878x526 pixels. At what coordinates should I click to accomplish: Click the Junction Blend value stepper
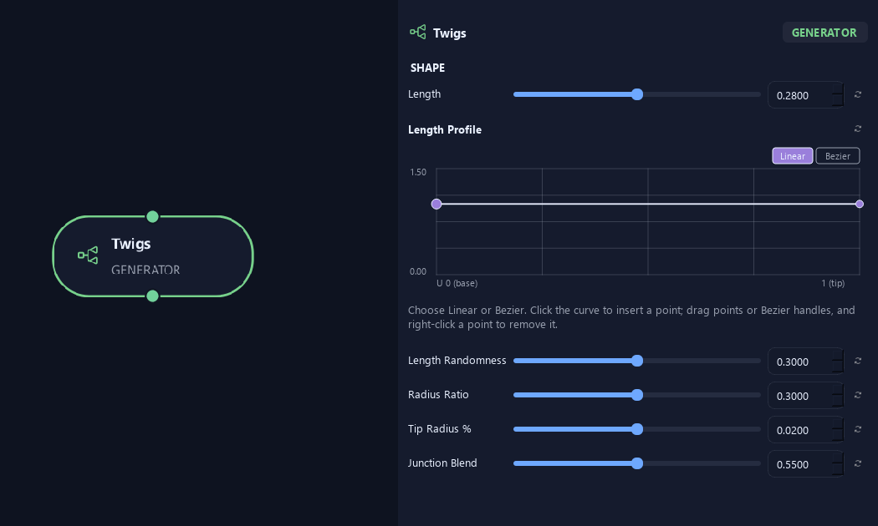pyautogui.click(x=837, y=464)
